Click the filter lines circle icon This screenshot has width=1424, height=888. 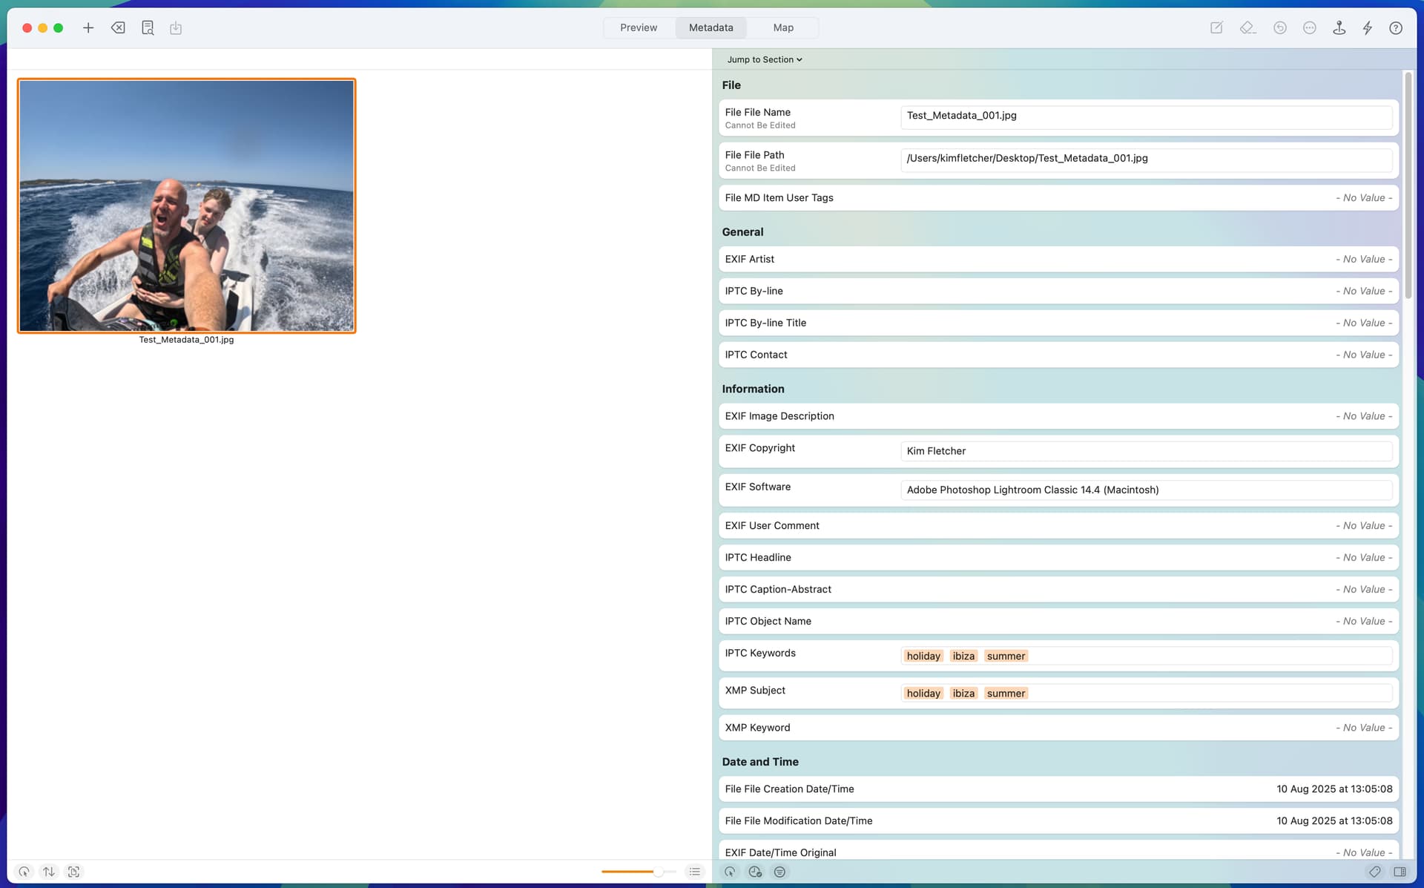(779, 872)
